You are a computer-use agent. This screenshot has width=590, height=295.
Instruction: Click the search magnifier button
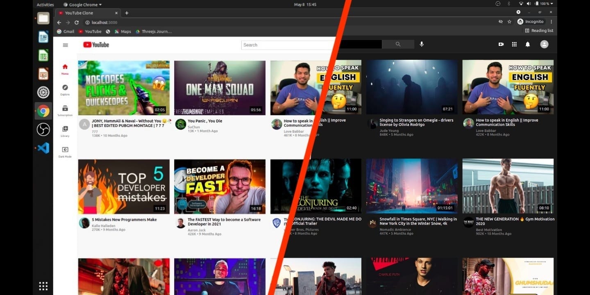(x=398, y=44)
